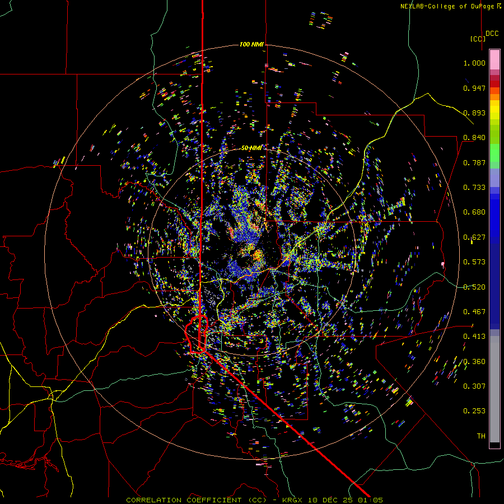Click the NEXLAB-College of DuPage label
The width and height of the screenshot is (504, 504).
[x=450, y=6]
